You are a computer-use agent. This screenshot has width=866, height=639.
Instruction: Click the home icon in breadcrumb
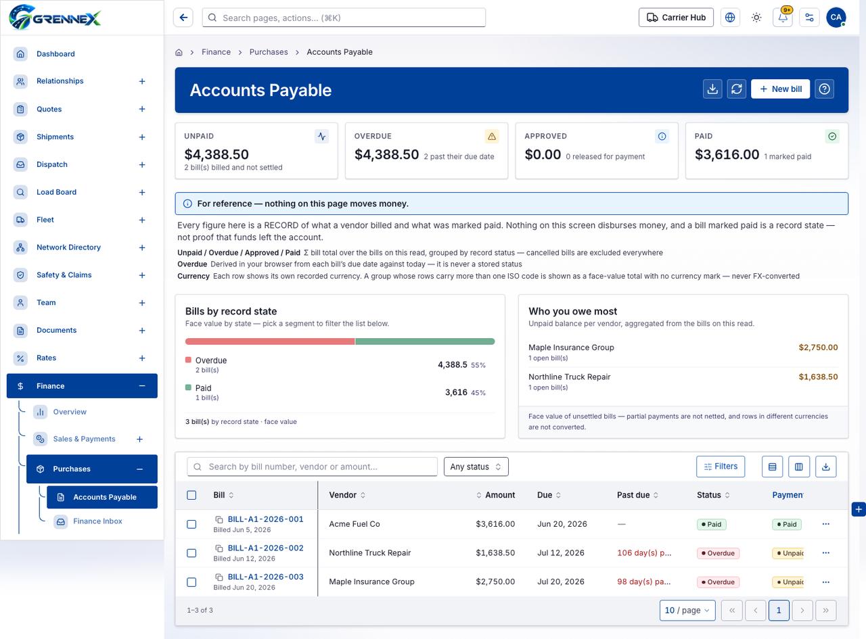tap(179, 52)
